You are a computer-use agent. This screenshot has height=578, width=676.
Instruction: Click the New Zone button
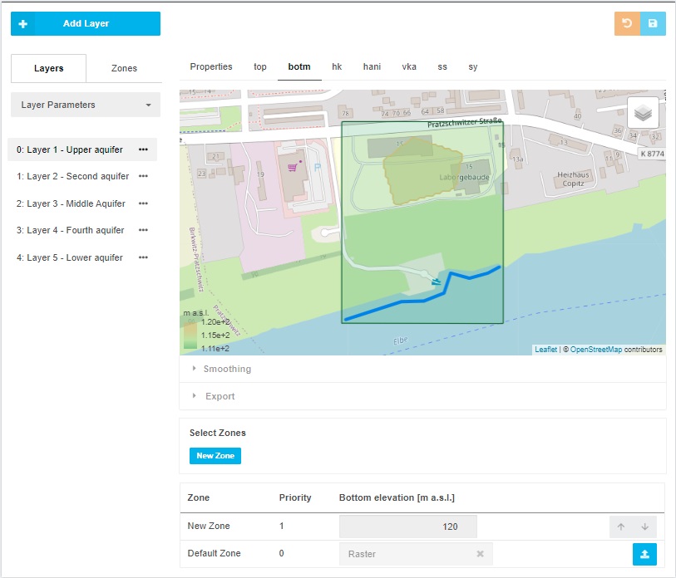215,456
